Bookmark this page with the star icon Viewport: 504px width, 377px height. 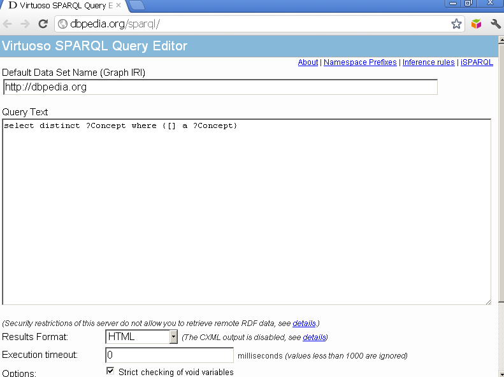[x=456, y=24]
